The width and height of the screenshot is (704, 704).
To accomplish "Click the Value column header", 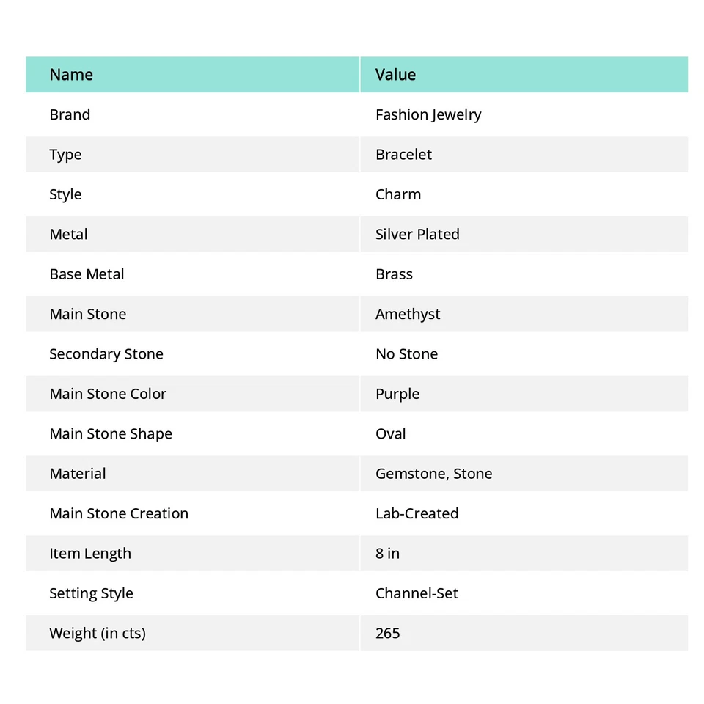I will pos(395,75).
